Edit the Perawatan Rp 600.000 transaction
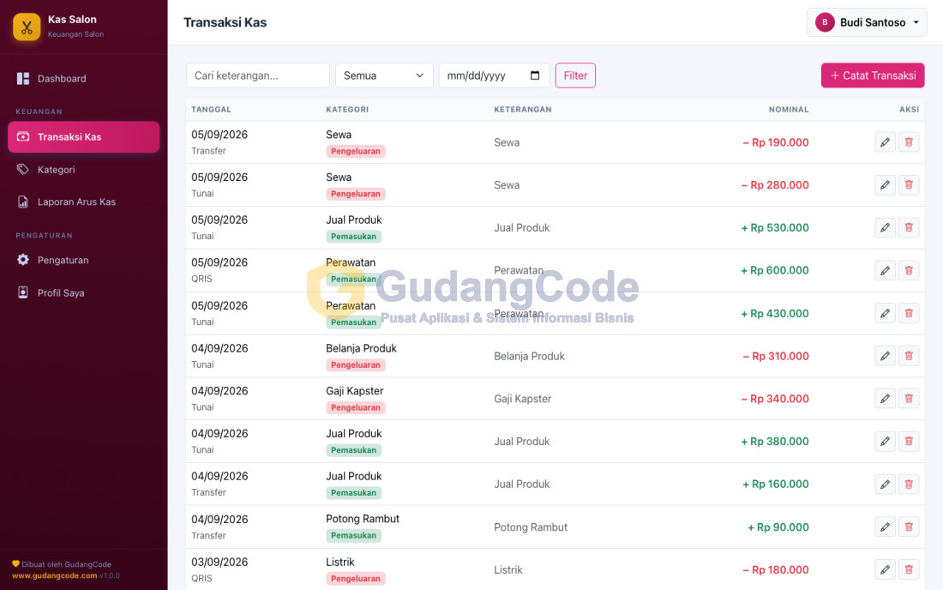This screenshot has height=590, width=943. tap(886, 271)
